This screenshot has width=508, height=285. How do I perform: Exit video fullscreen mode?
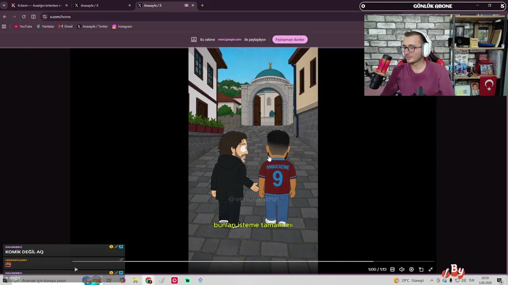pos(431,270)
